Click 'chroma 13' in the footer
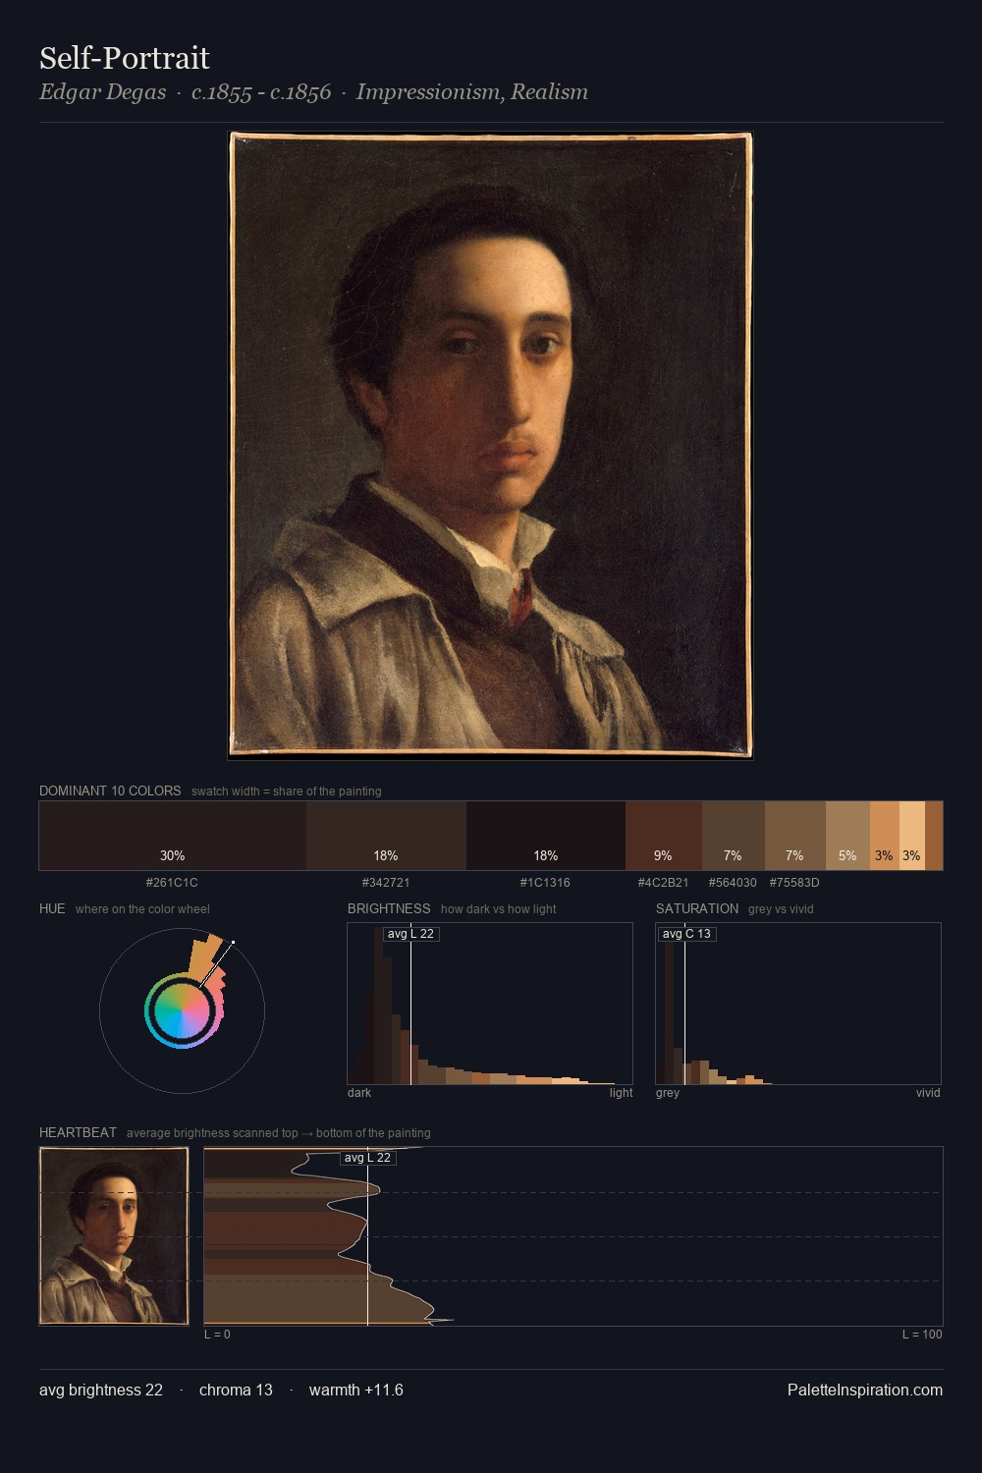 point(236,1390)
